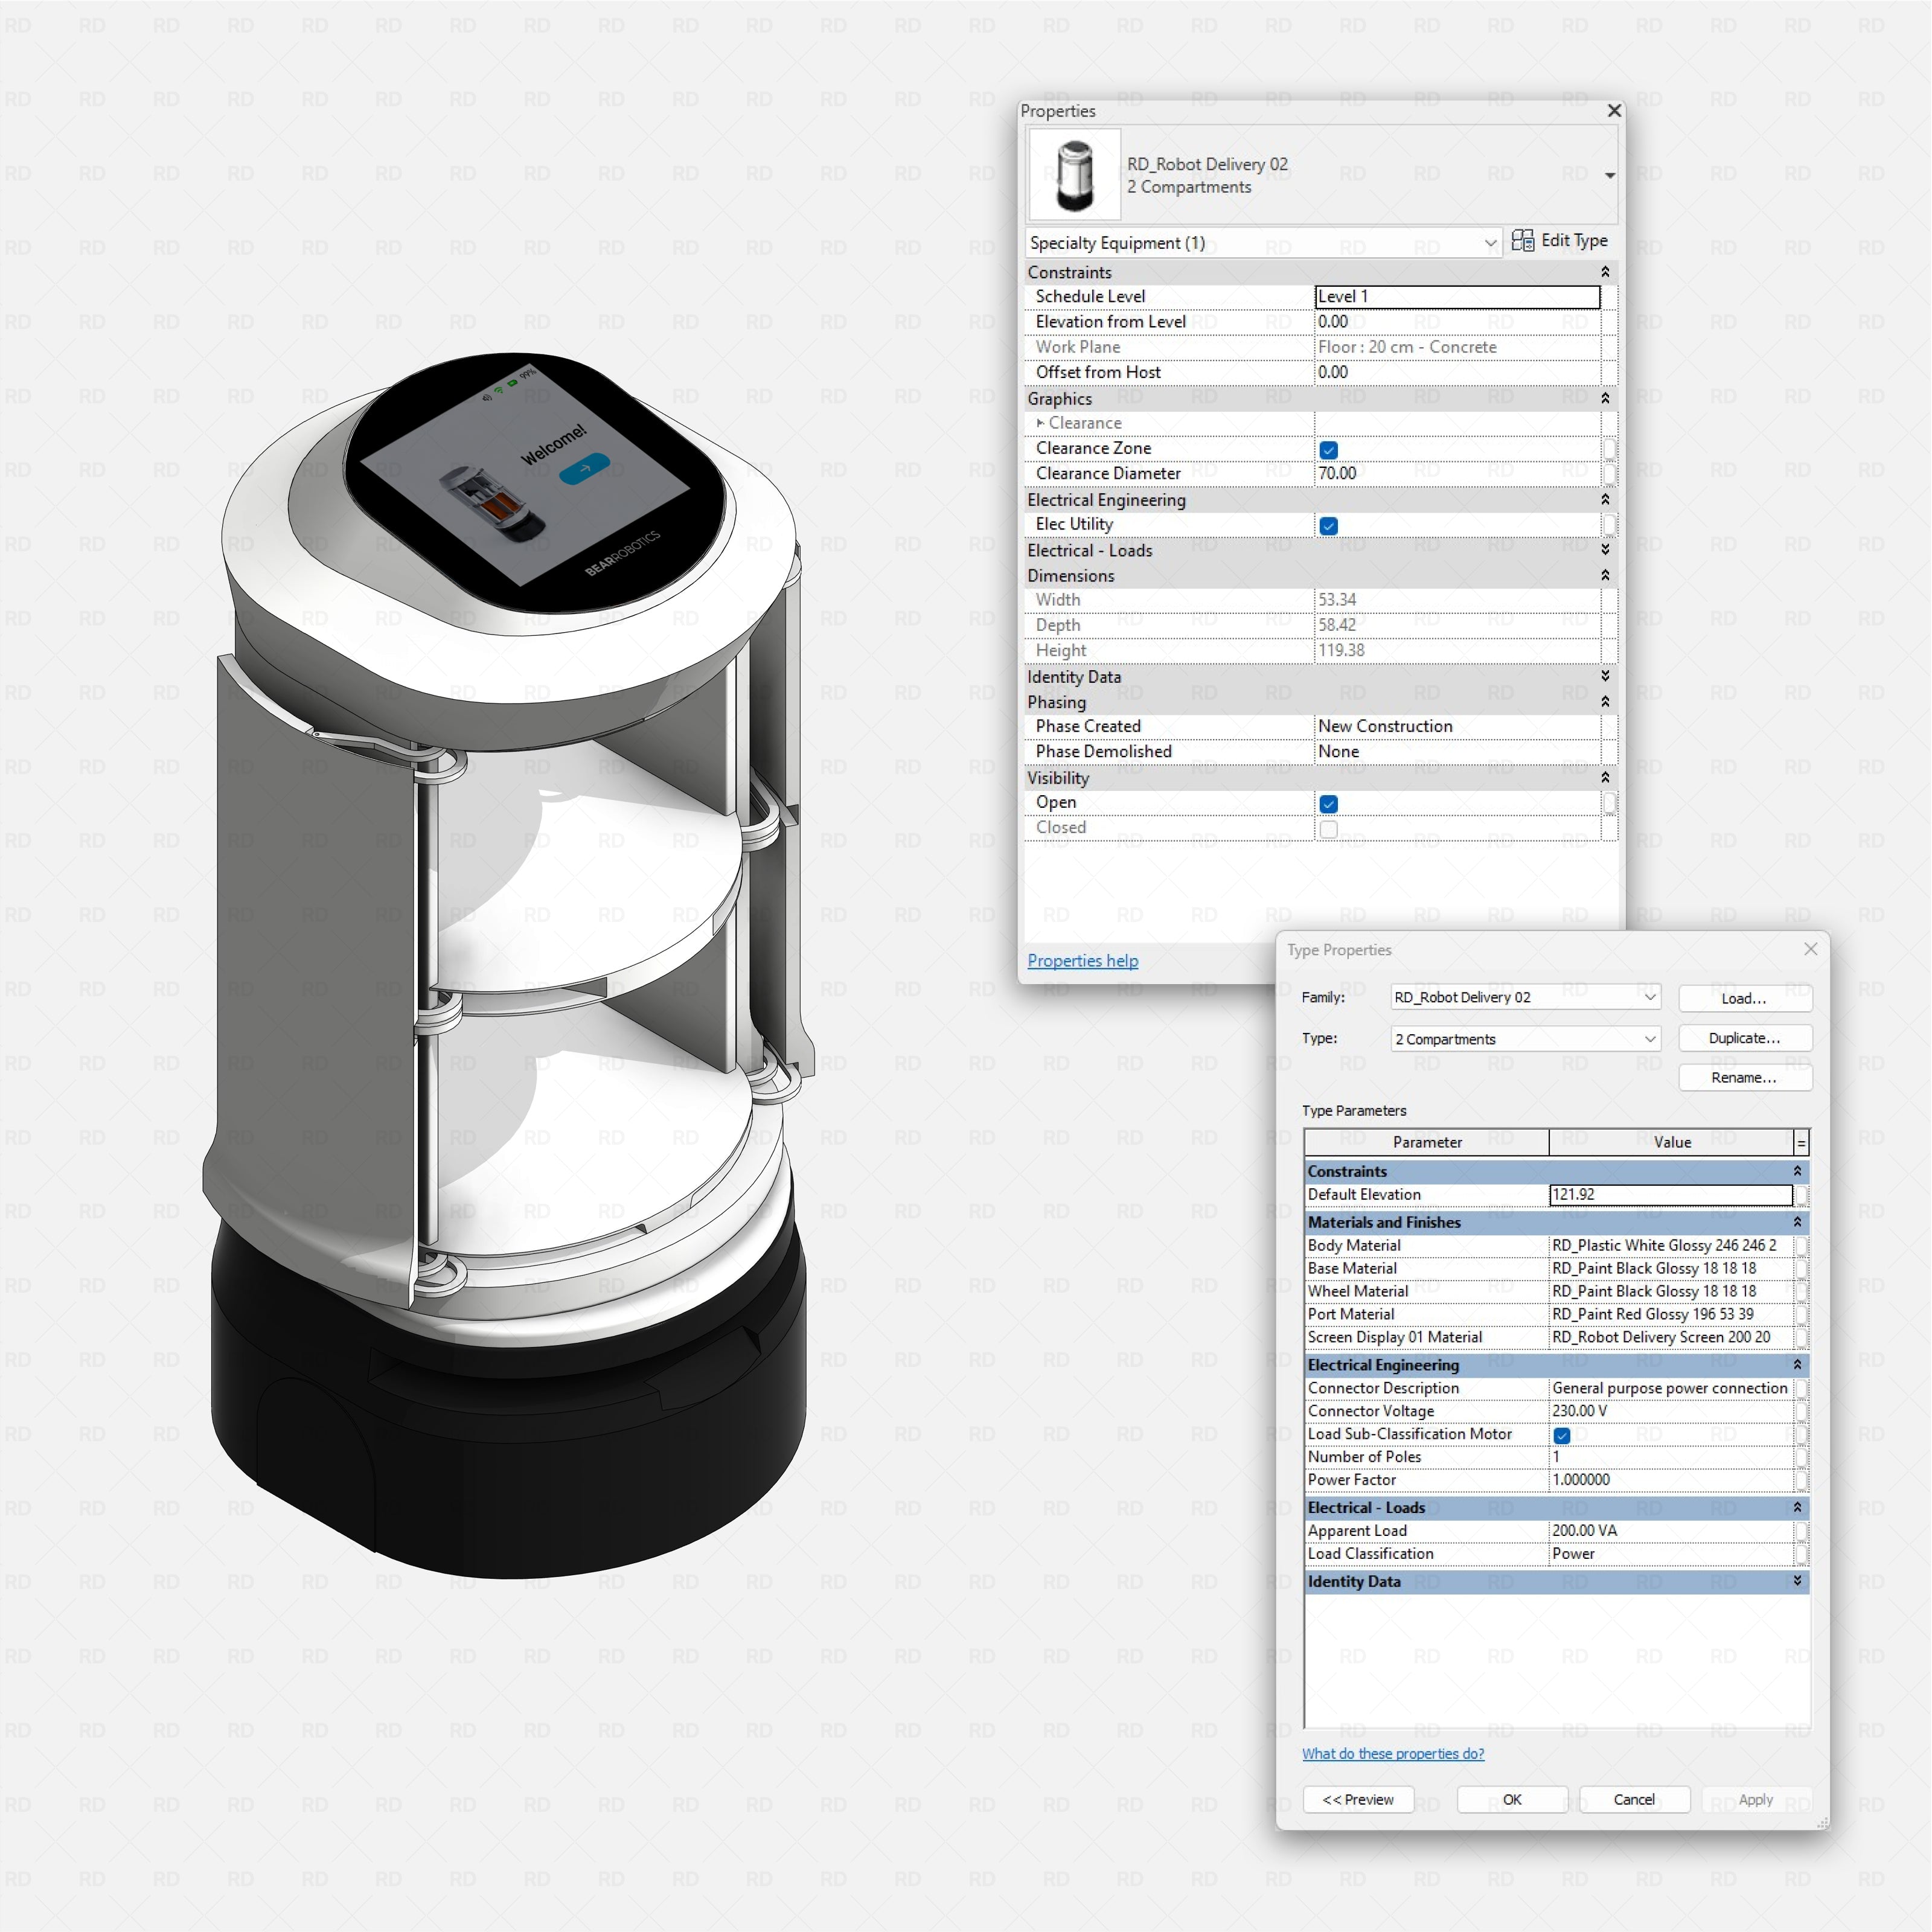Expand the Clearance sub-group arrow

click(1040, 423)
